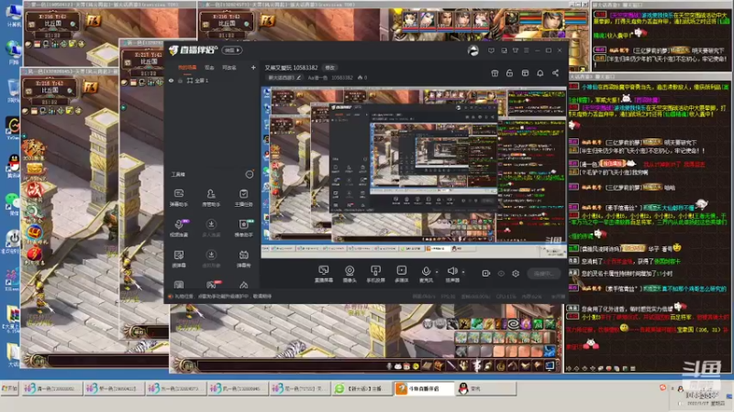This screenshot has width=734, height=412.
Task: Open the streamer tasks tool (主播任务)
Action: [243, 198]
